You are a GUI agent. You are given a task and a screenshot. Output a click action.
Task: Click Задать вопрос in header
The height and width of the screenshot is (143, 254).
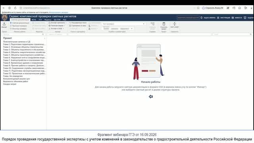click(x=208, y=17)
